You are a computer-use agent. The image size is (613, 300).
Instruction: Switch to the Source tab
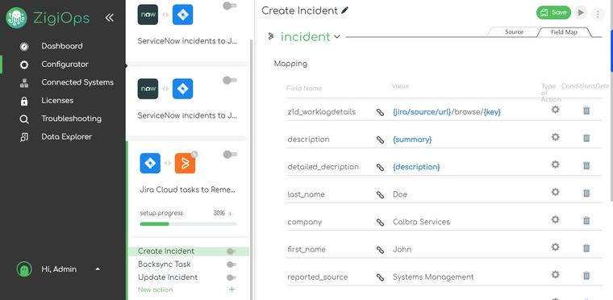click(514, 32)
